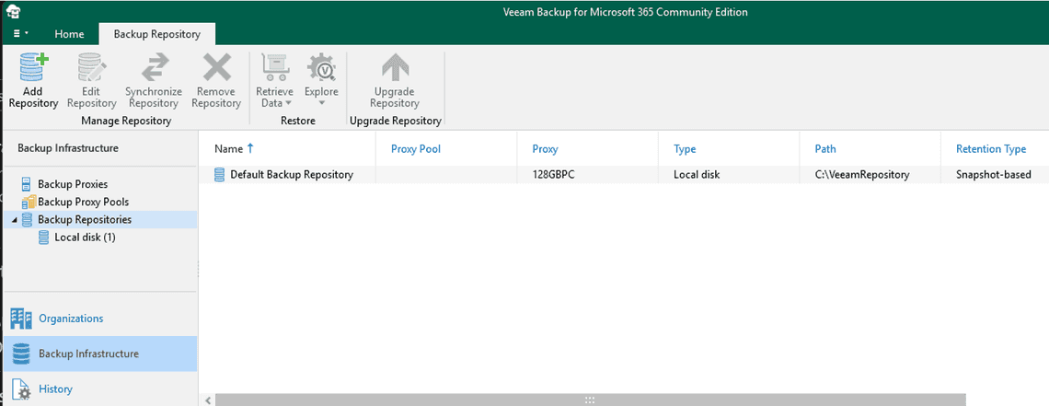Screen dimensions: 1049x406
Task: Select the Backup Repository tab
Action: tap(156, 34)
